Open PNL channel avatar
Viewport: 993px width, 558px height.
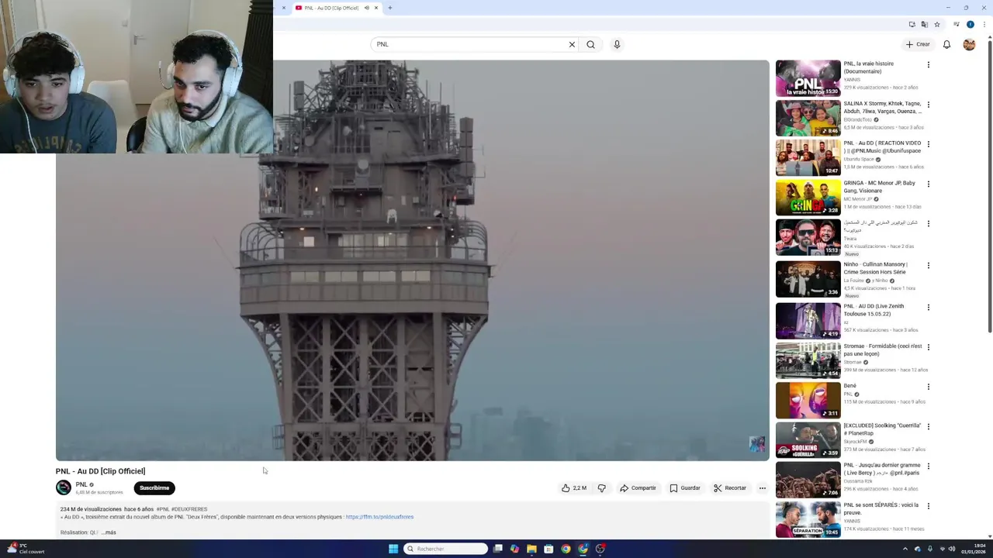tap(64, 487)
